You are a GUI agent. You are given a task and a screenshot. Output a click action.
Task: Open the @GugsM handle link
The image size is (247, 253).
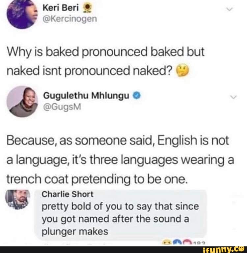click(62, 107)
